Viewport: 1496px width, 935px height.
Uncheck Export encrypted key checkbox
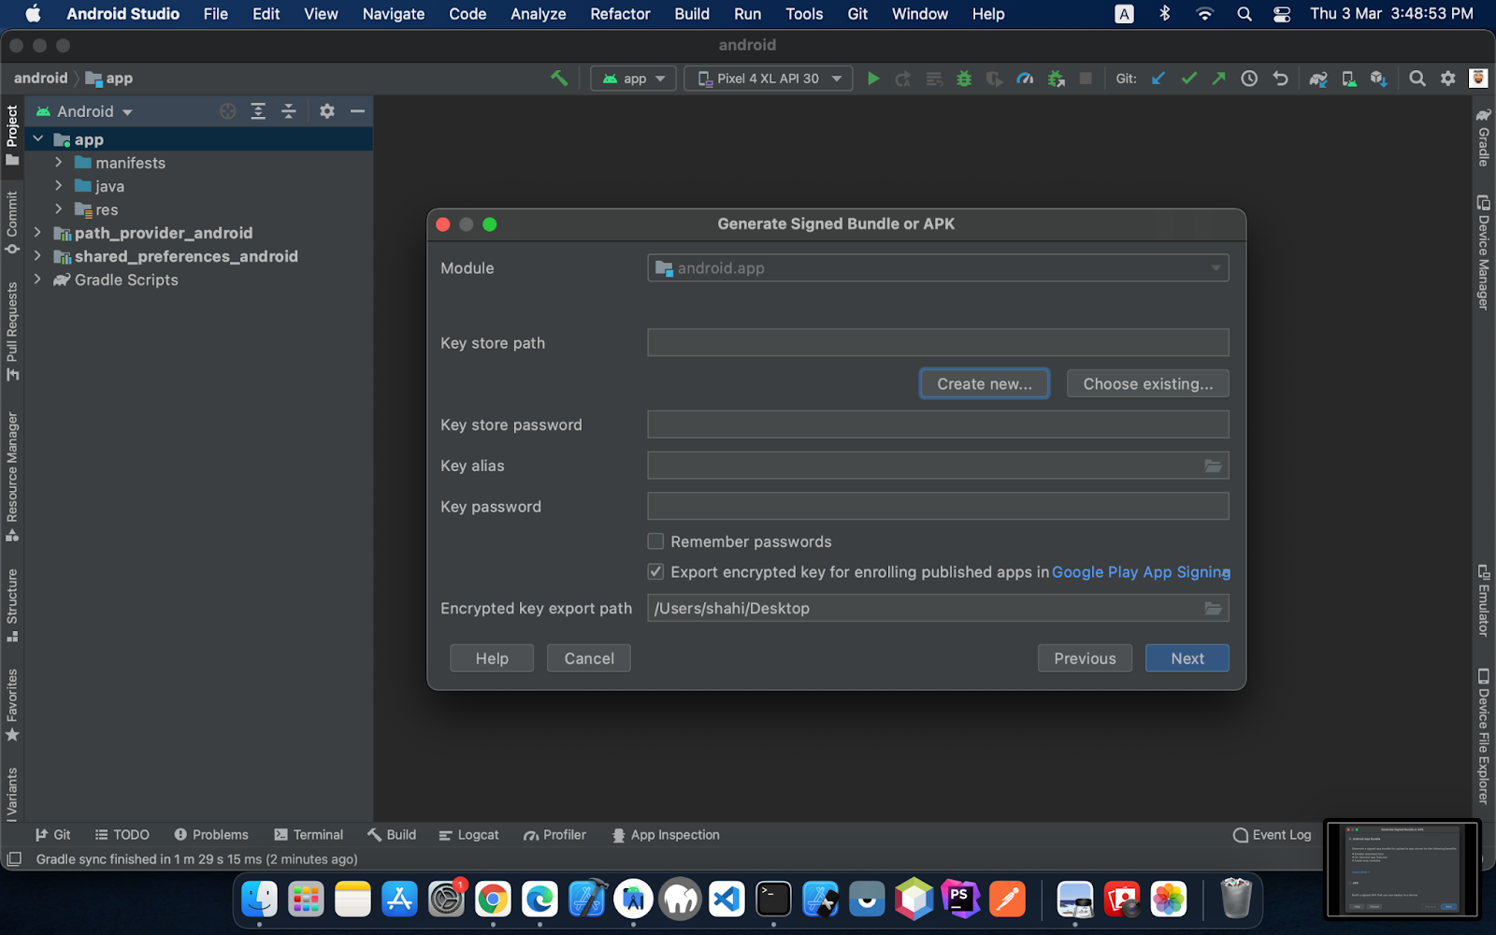click(656, 572)
